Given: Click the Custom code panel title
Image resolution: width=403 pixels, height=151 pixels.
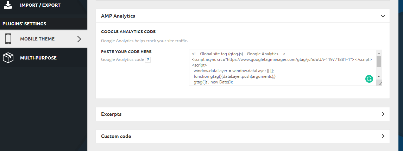Looking at the screenshot, I should (x=116, y=136).
